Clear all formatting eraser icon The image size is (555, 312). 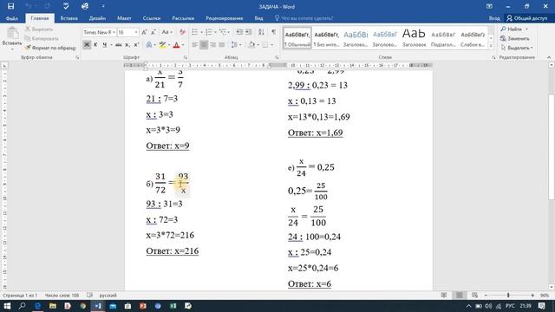click(x=182, y=33)
